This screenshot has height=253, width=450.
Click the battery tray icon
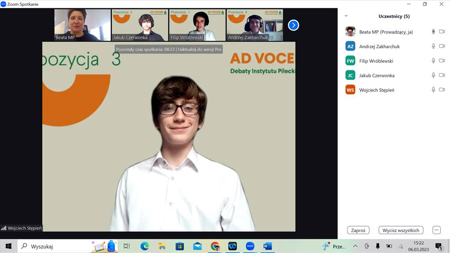(x=389, y=246)
